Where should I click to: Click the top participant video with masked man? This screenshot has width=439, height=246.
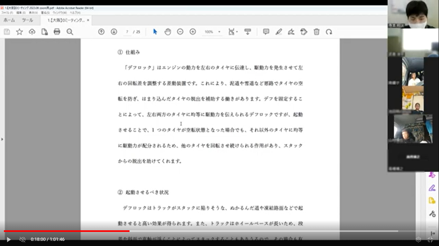pos(413,14)
